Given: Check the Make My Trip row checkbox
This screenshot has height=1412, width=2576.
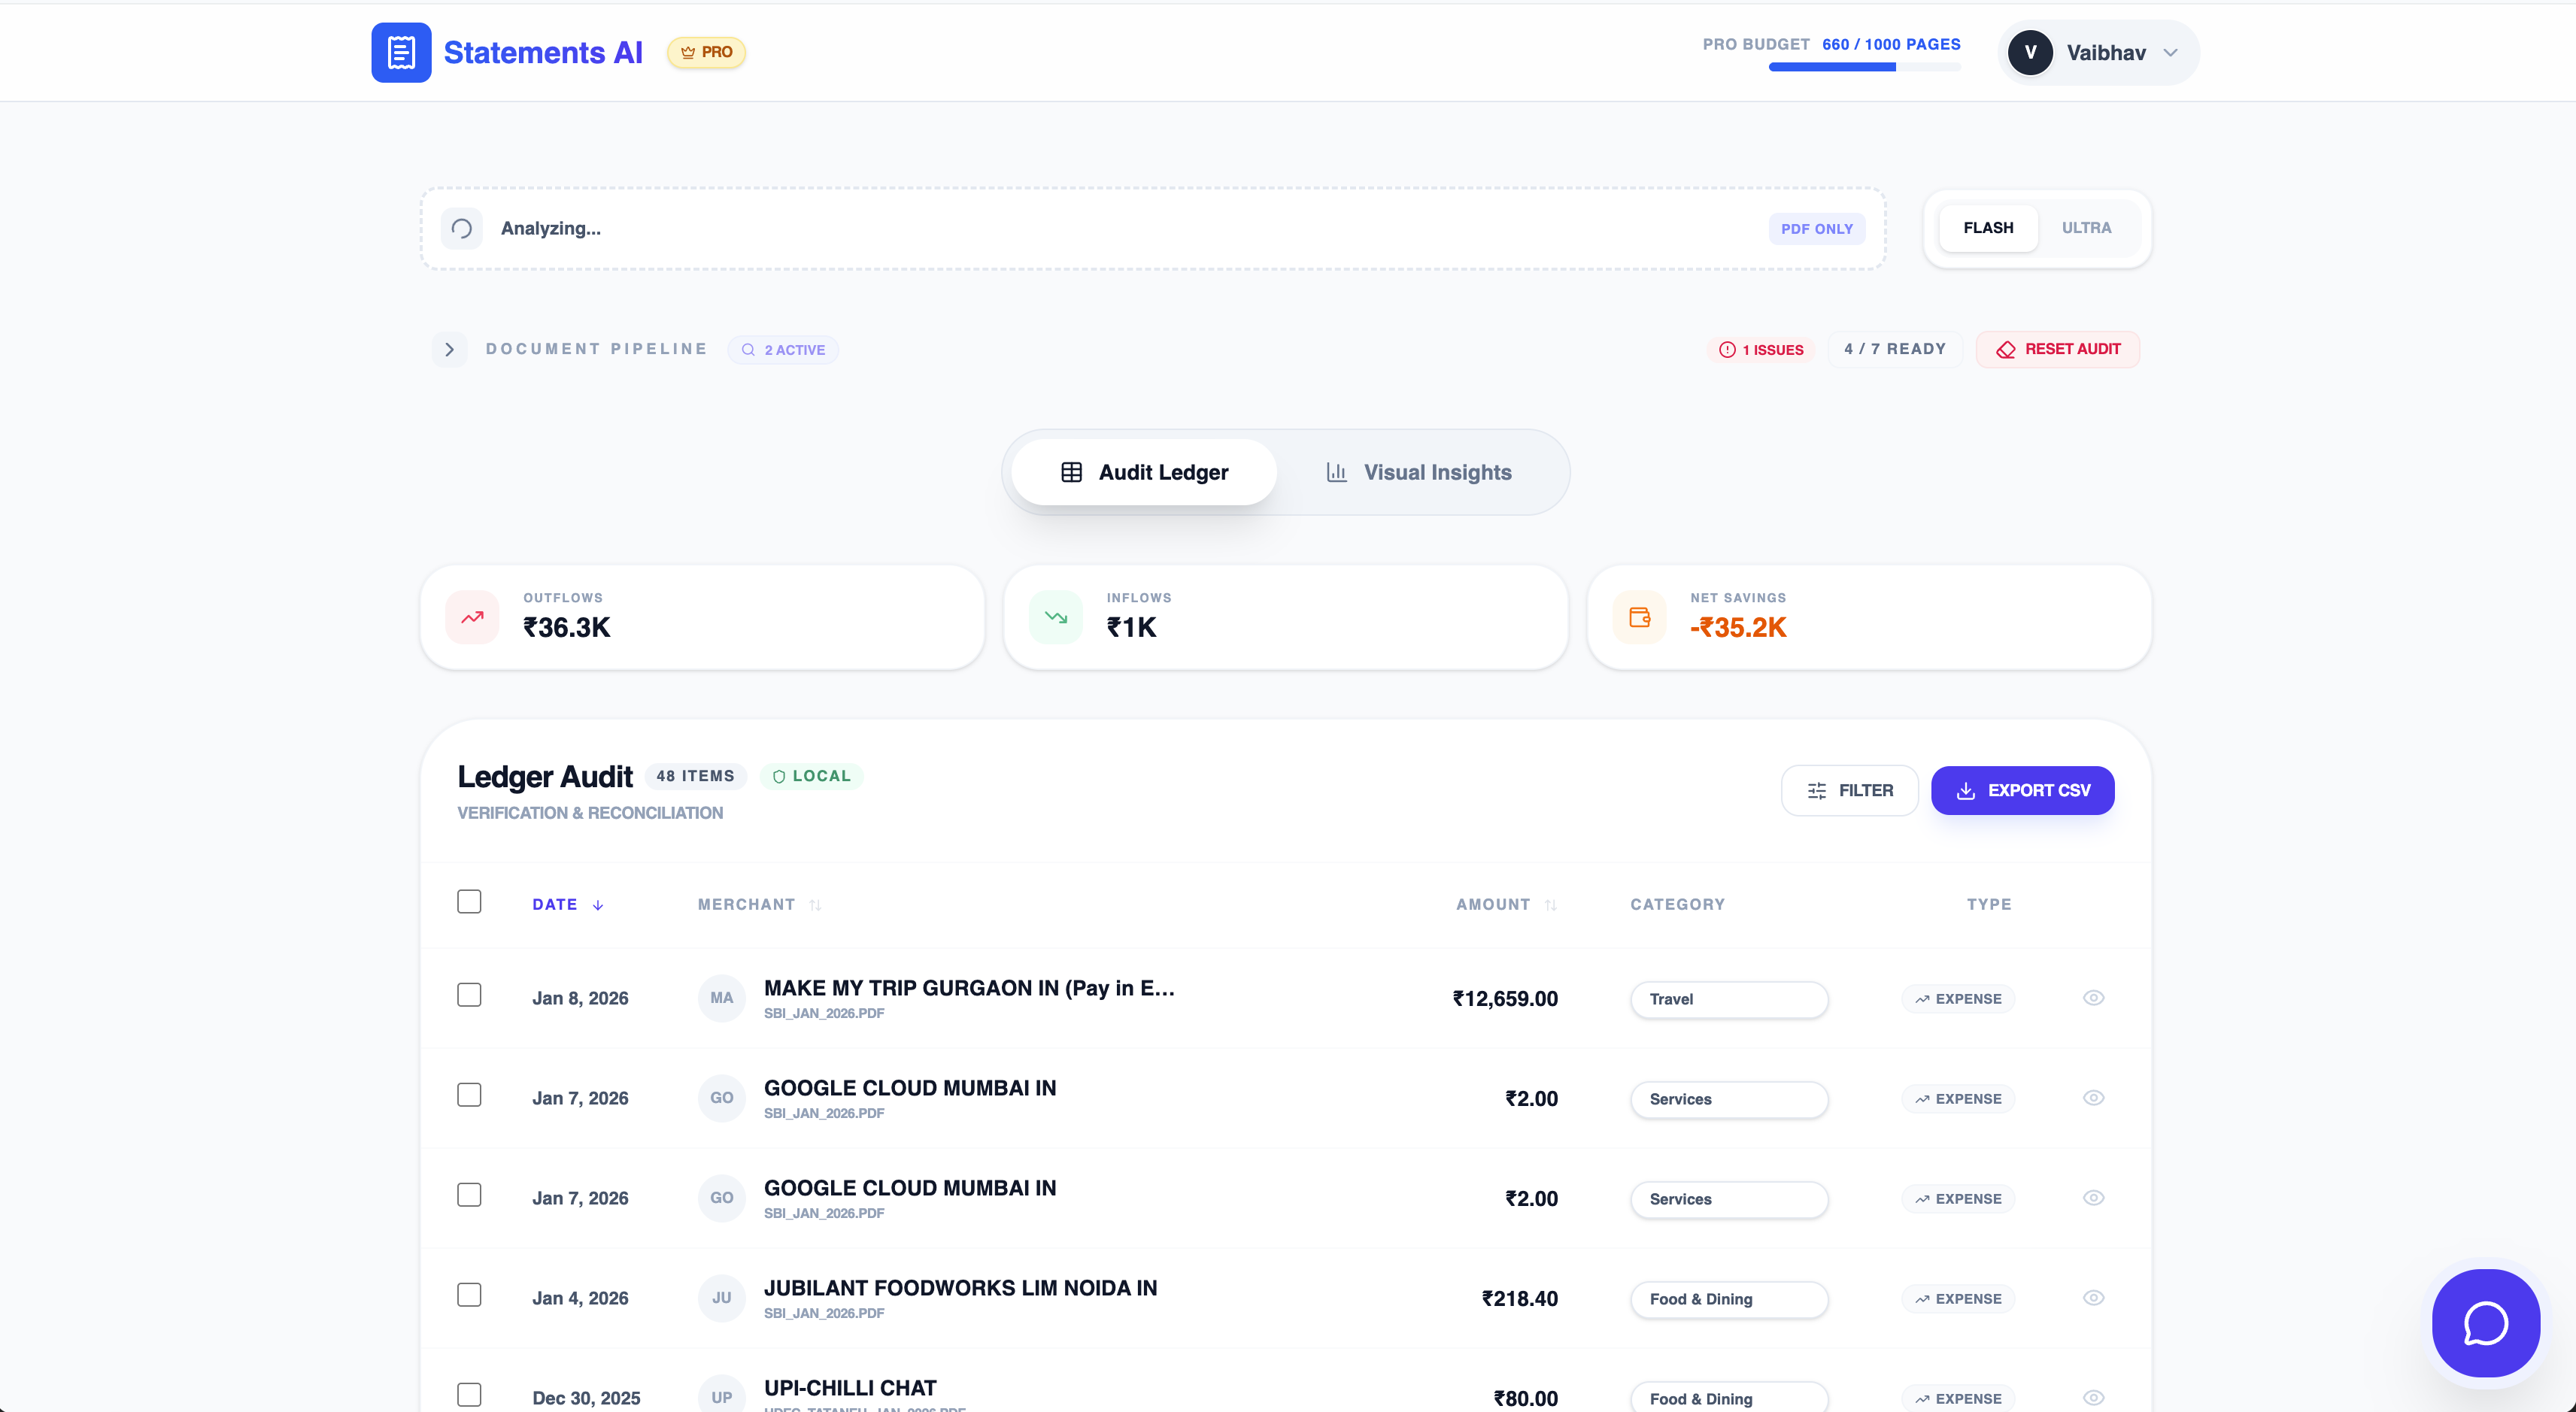Looking at the screenshot, I should tap(469, 995).
